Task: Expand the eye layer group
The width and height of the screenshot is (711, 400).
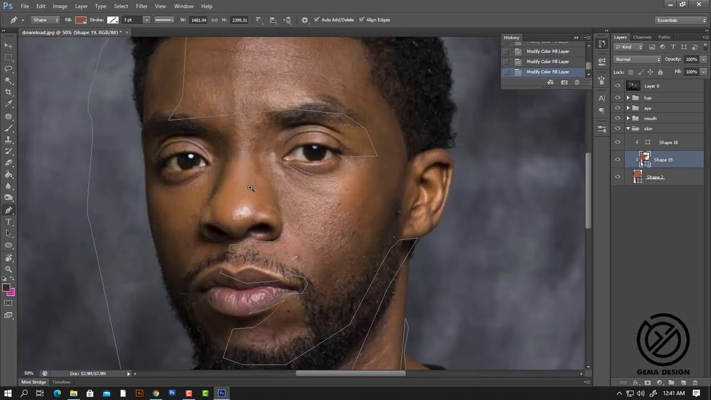Action: pos(628,108)
